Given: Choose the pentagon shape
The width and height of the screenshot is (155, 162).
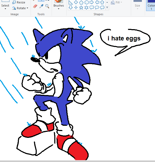Looking at the screenshot, I should pyautogui.click(x=81, y=2).
